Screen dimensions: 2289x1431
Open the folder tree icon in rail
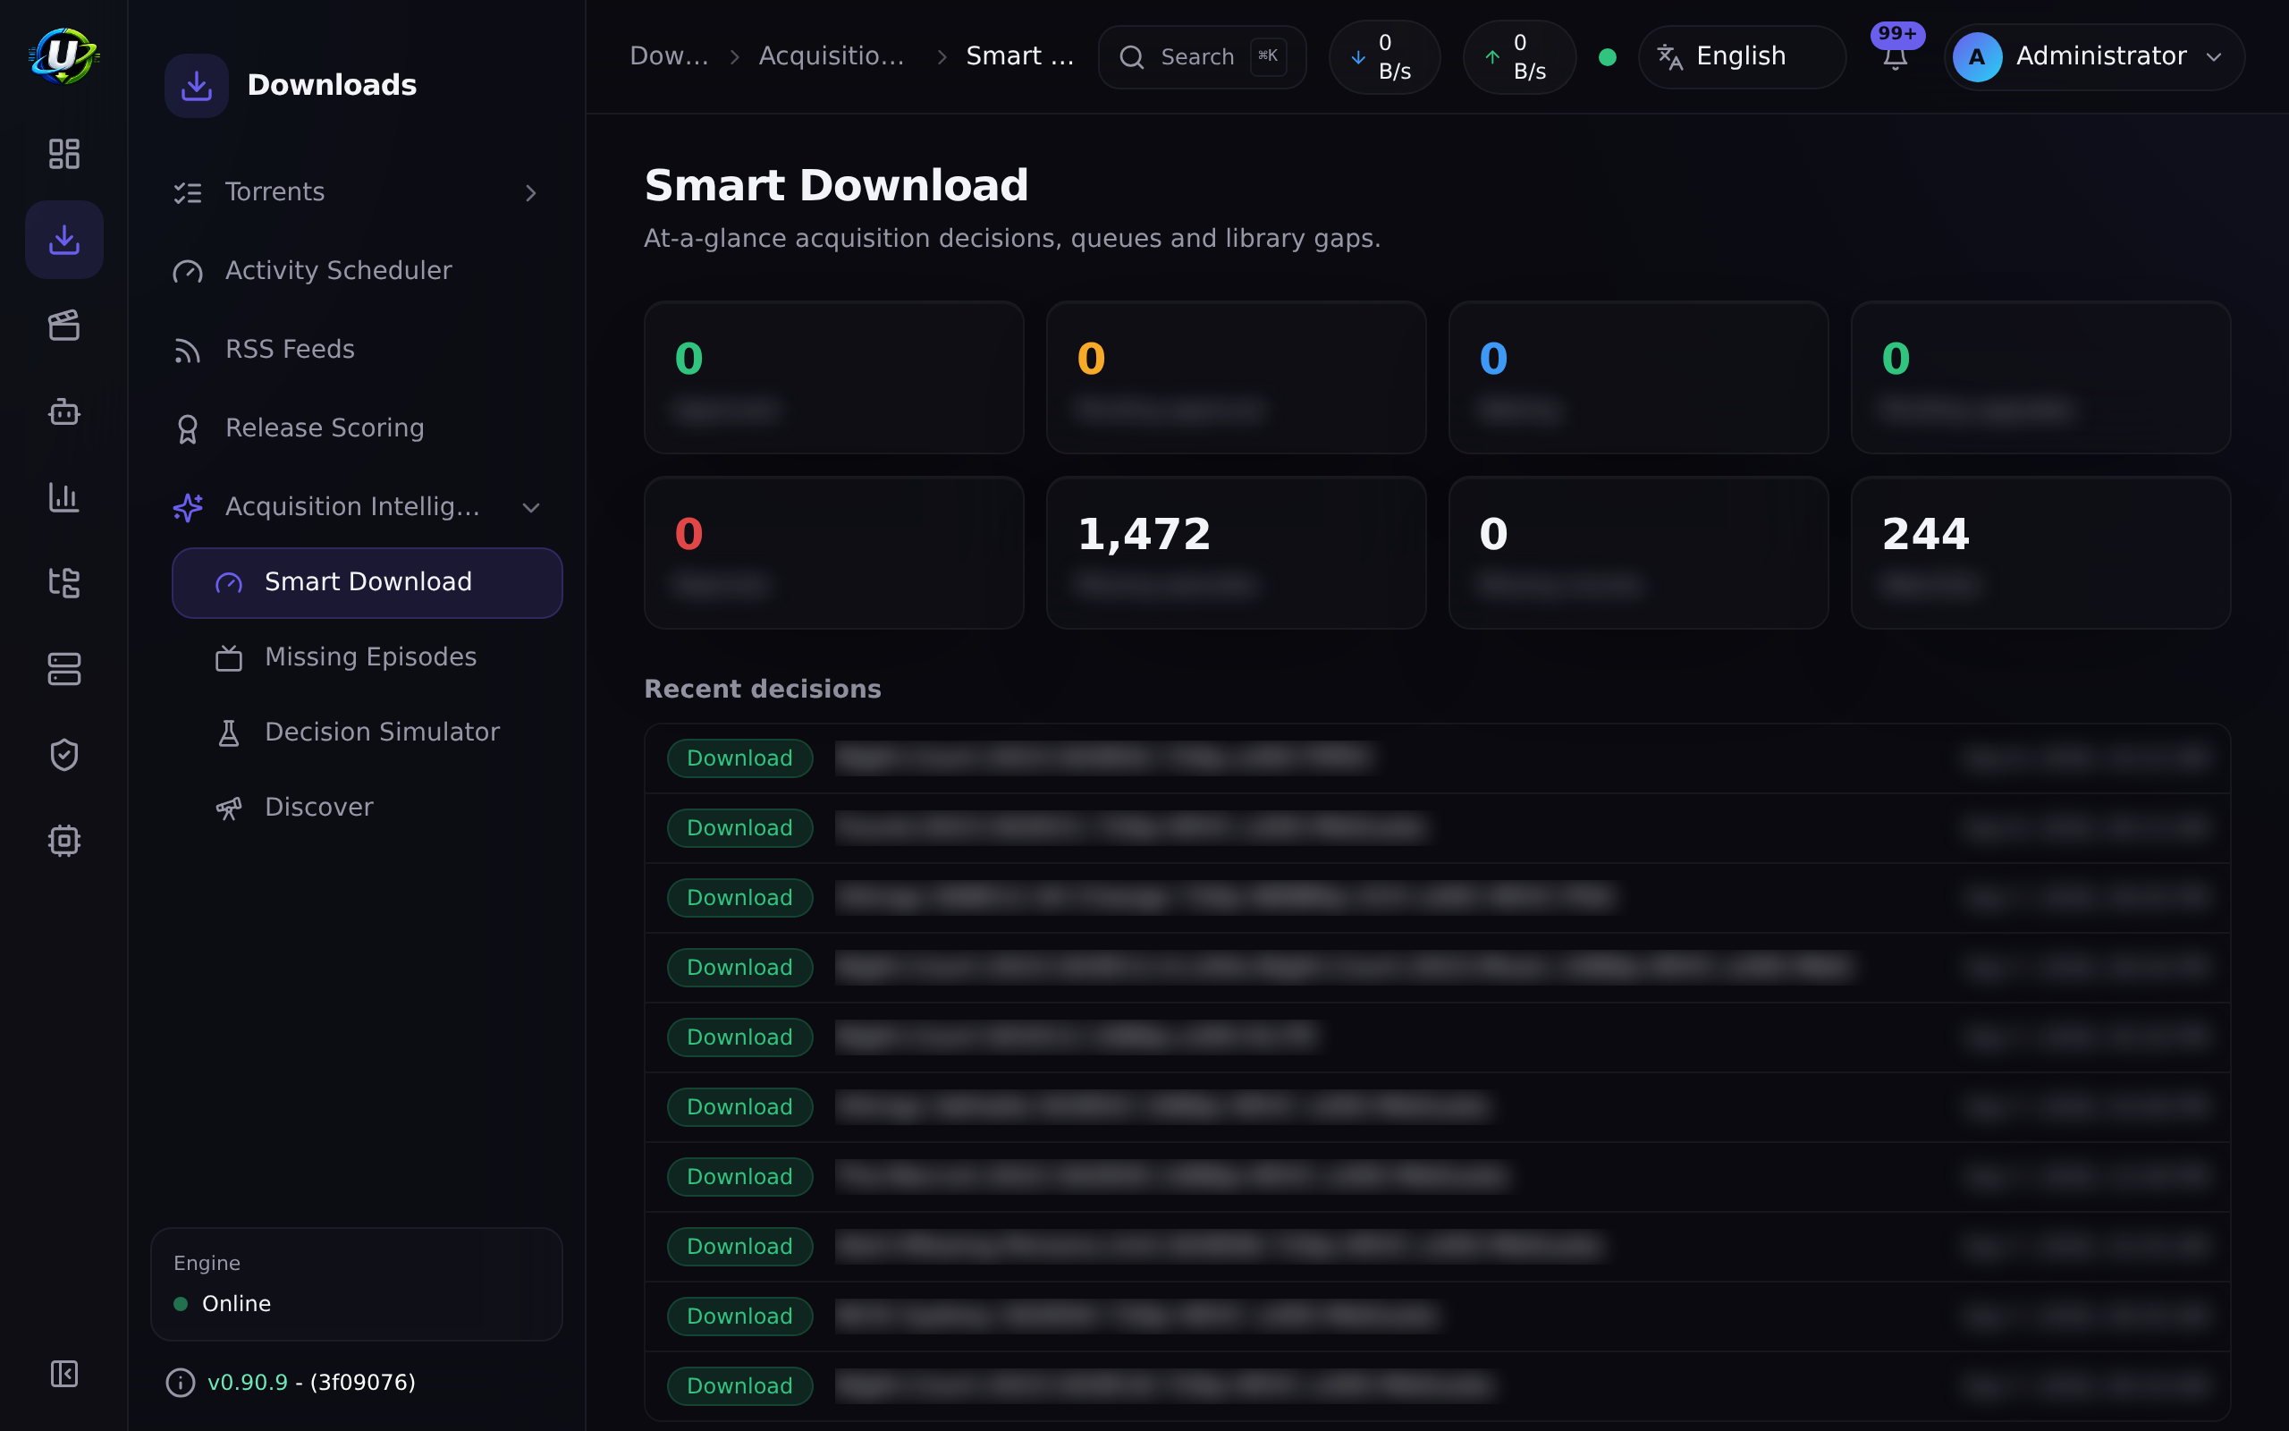[63, 583]
